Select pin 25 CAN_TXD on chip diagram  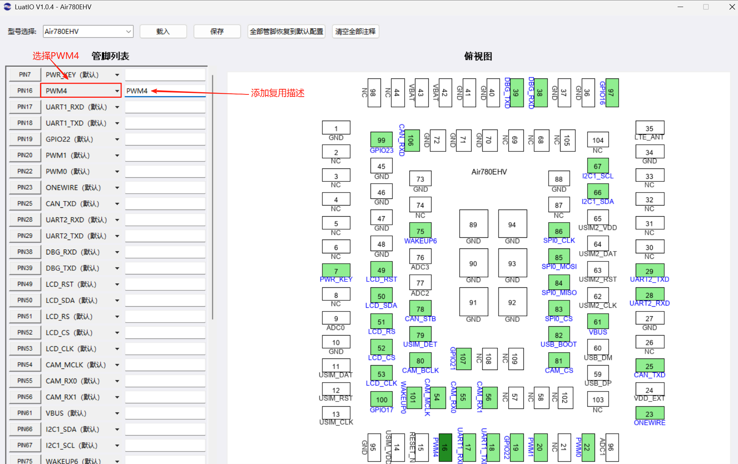[x=649, y=365]
